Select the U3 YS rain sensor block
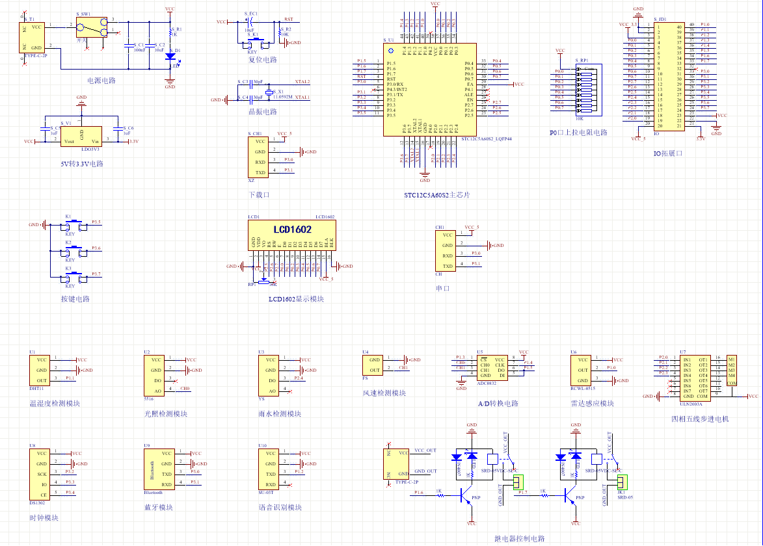 pyautogui.click(x=269, y=375)
